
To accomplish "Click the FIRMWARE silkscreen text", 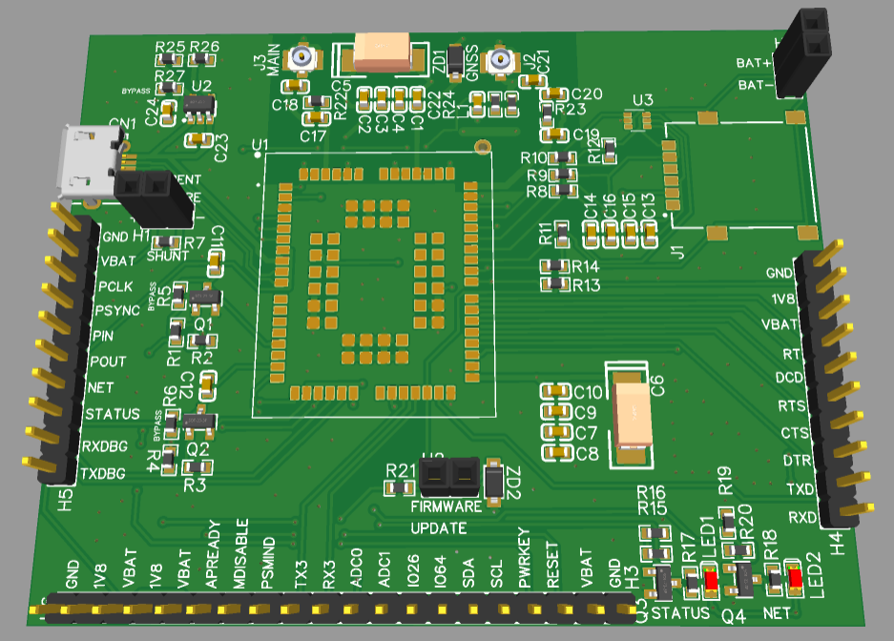I will [x=447, y=507].
